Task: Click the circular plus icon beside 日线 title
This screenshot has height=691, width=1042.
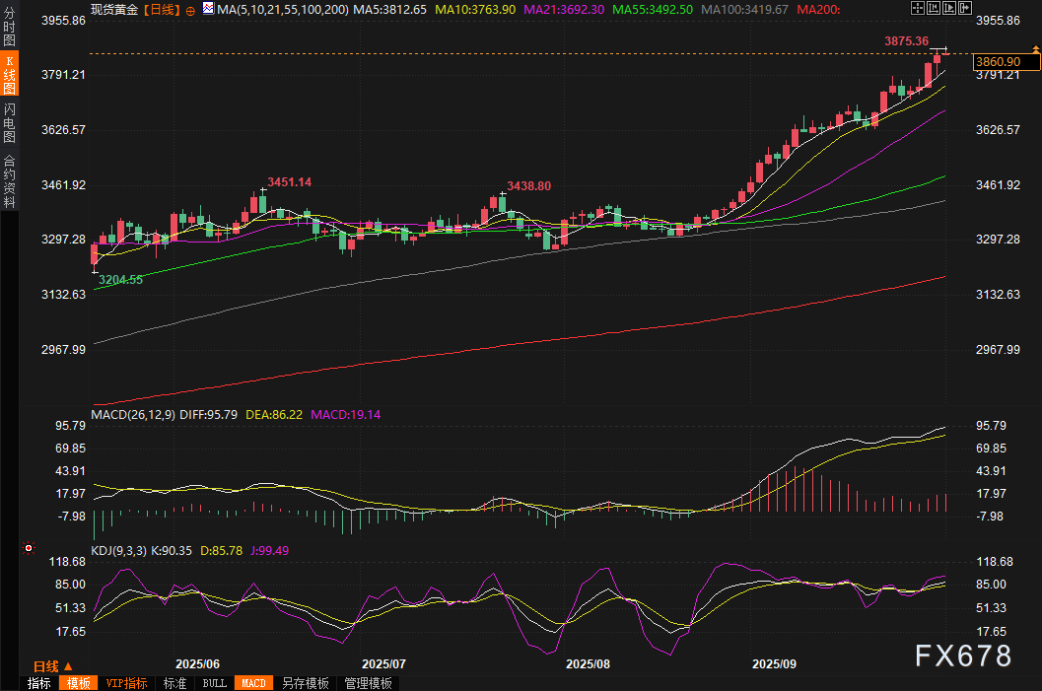Action: [190, 10]
